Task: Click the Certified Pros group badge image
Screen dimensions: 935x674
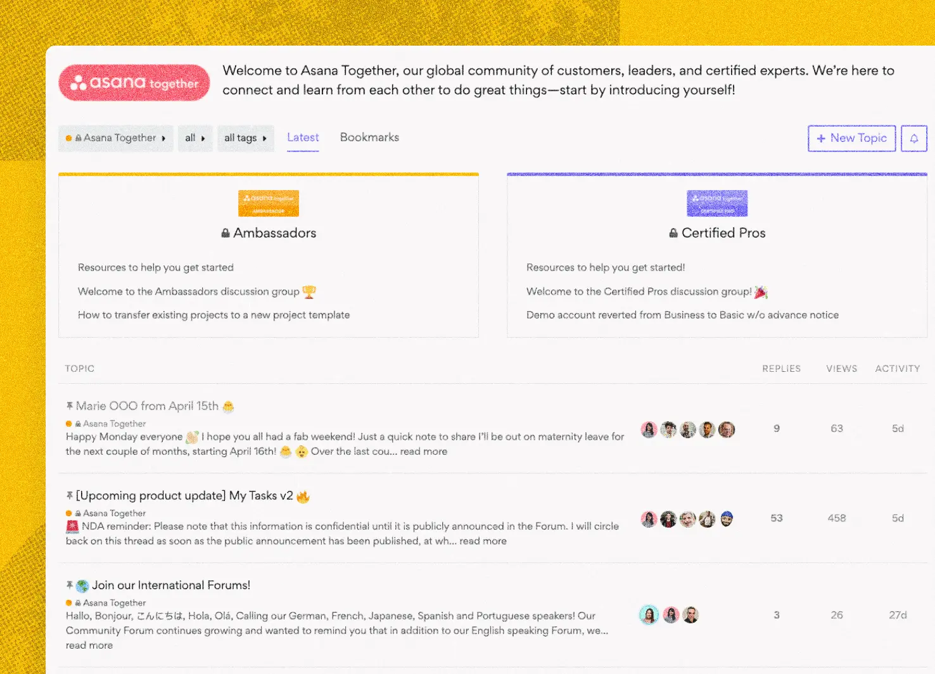Action: point(716,203)
